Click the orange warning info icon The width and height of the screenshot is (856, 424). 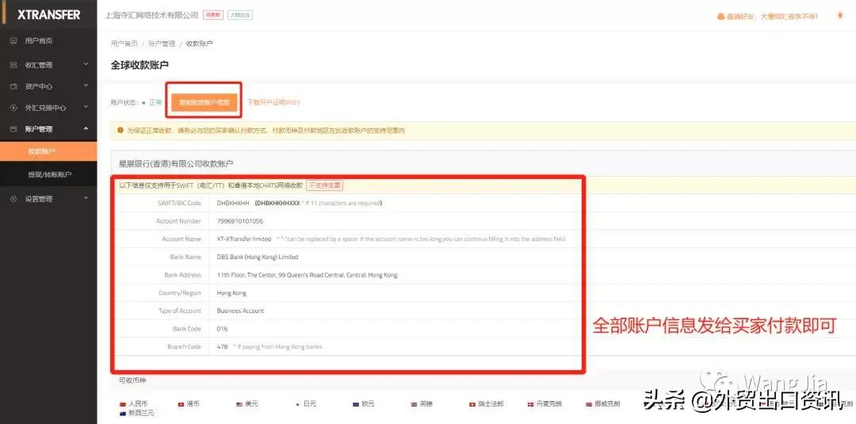[x=120, y=131]
